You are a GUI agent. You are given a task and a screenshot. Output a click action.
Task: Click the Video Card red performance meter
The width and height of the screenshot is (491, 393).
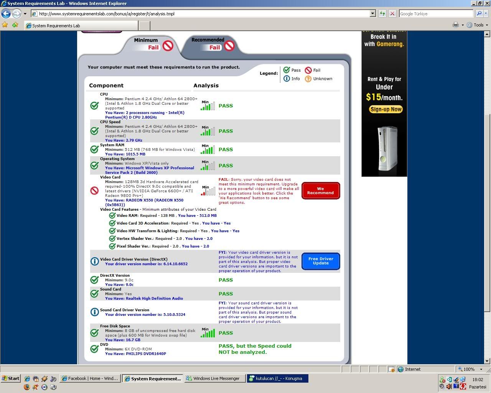pyautogui.click(x=208, y=191)
